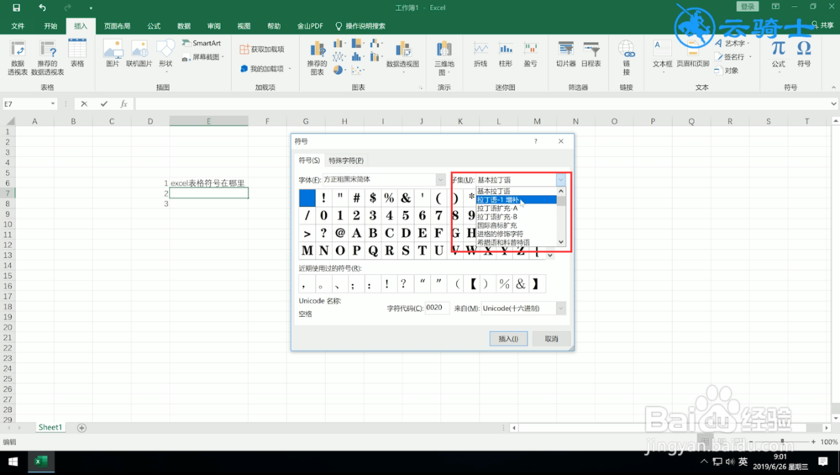The image size is (840, 475).
Task: Open the Windows Start menu
Action: click(13, 462)
